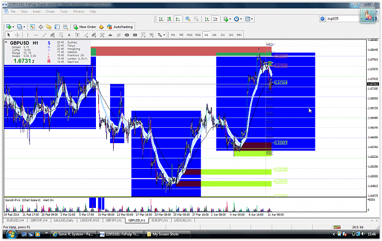Switch chart to bar chart type
This screenshot has height=241, width=382.
point(161,19)
